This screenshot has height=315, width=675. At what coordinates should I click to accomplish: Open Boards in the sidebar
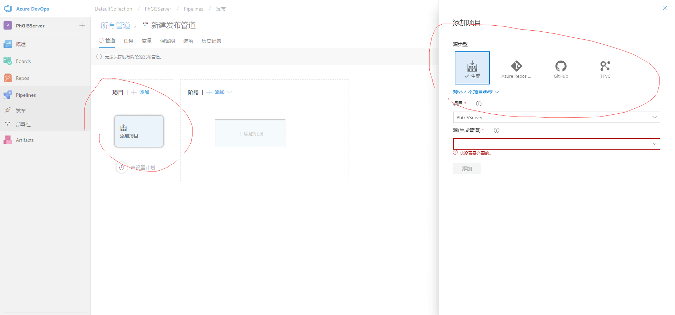coord(23,61)
